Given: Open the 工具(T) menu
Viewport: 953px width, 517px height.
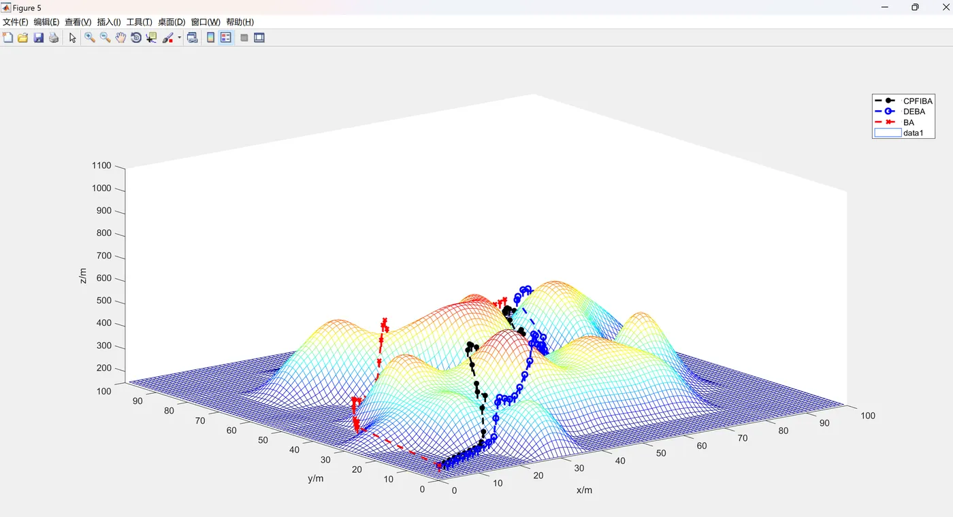Looking at the screenshot, I should (139, 22).
